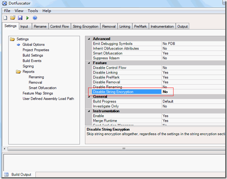
Task: Collapse the Advanced property group
Action: click(89, 39)
